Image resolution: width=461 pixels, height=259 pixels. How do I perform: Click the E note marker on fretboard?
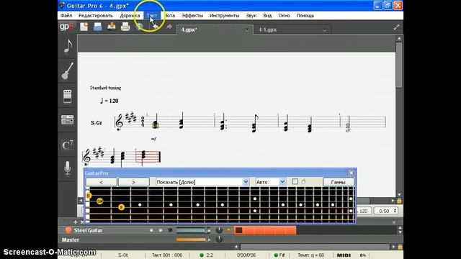(121, 207)
